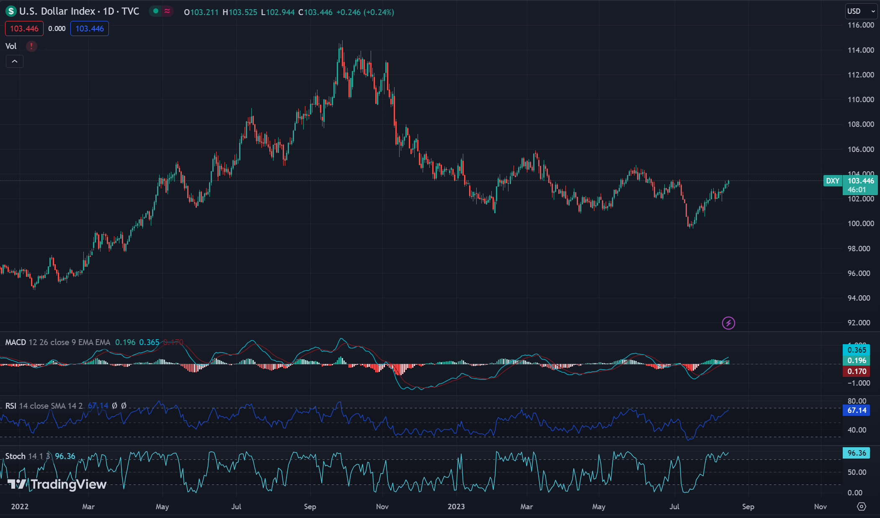This screenshot has width=880, height=518.
Task: Click the blue buy price 103.446 button
Action: click(90, 28)
